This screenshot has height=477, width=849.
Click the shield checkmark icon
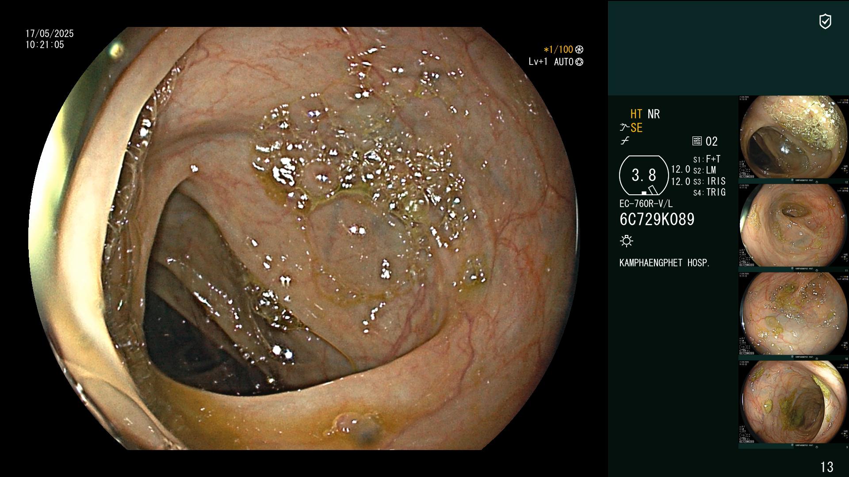pyautogui.click(x=825, y=21)
